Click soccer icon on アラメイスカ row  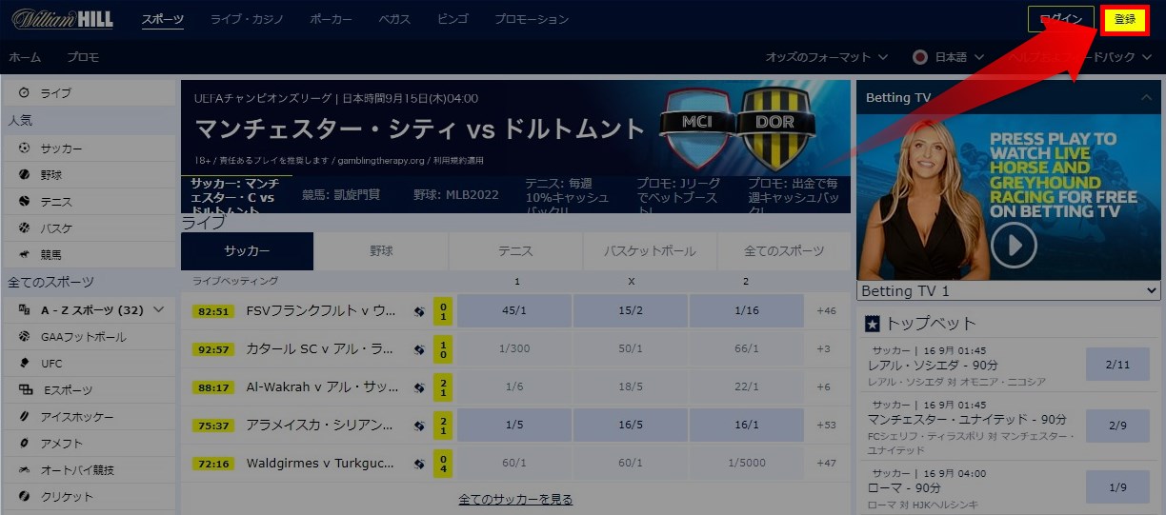(x=419, y=425)
